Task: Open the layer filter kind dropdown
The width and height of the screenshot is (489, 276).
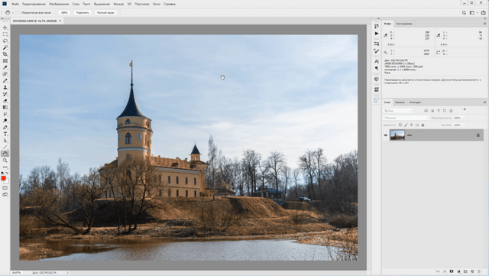Action: [398, 111]
